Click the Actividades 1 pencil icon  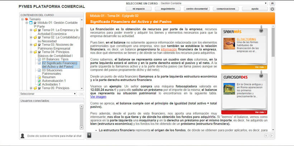pos(39,84)
